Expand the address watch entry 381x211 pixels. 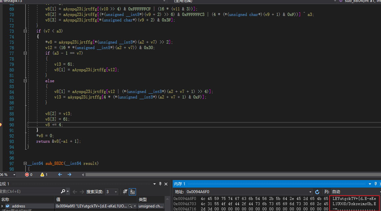[2, 206]
